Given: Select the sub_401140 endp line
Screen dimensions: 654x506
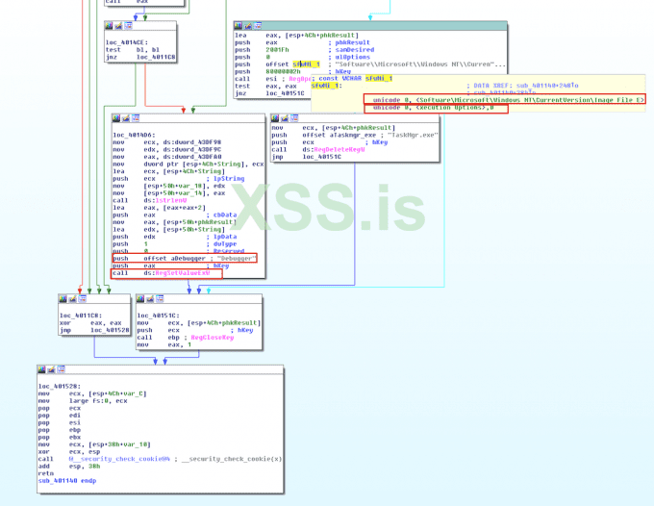Looking at the screenshot, I should (x=67, y=481).
